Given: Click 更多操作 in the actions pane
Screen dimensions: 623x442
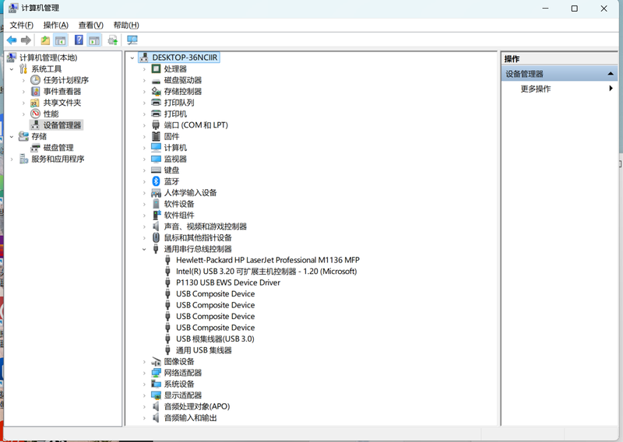Looking at the screenshot, I should [536, 89].
